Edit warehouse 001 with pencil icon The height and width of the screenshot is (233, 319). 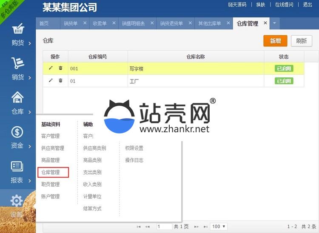[51, 68]
